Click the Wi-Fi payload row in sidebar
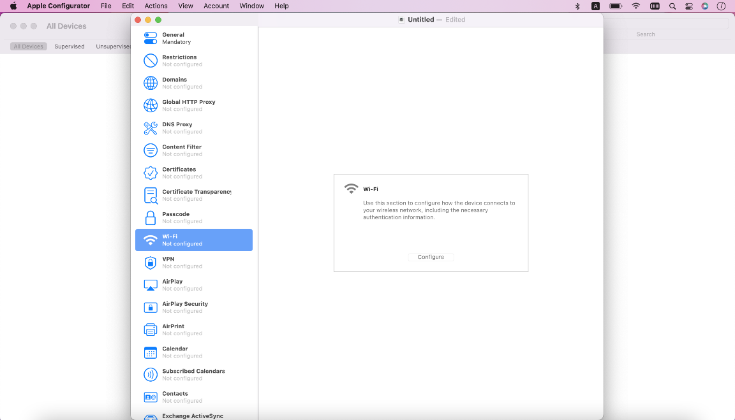 tap(194, 240)
